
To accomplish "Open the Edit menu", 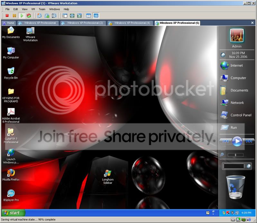I will tap(15, 9).
